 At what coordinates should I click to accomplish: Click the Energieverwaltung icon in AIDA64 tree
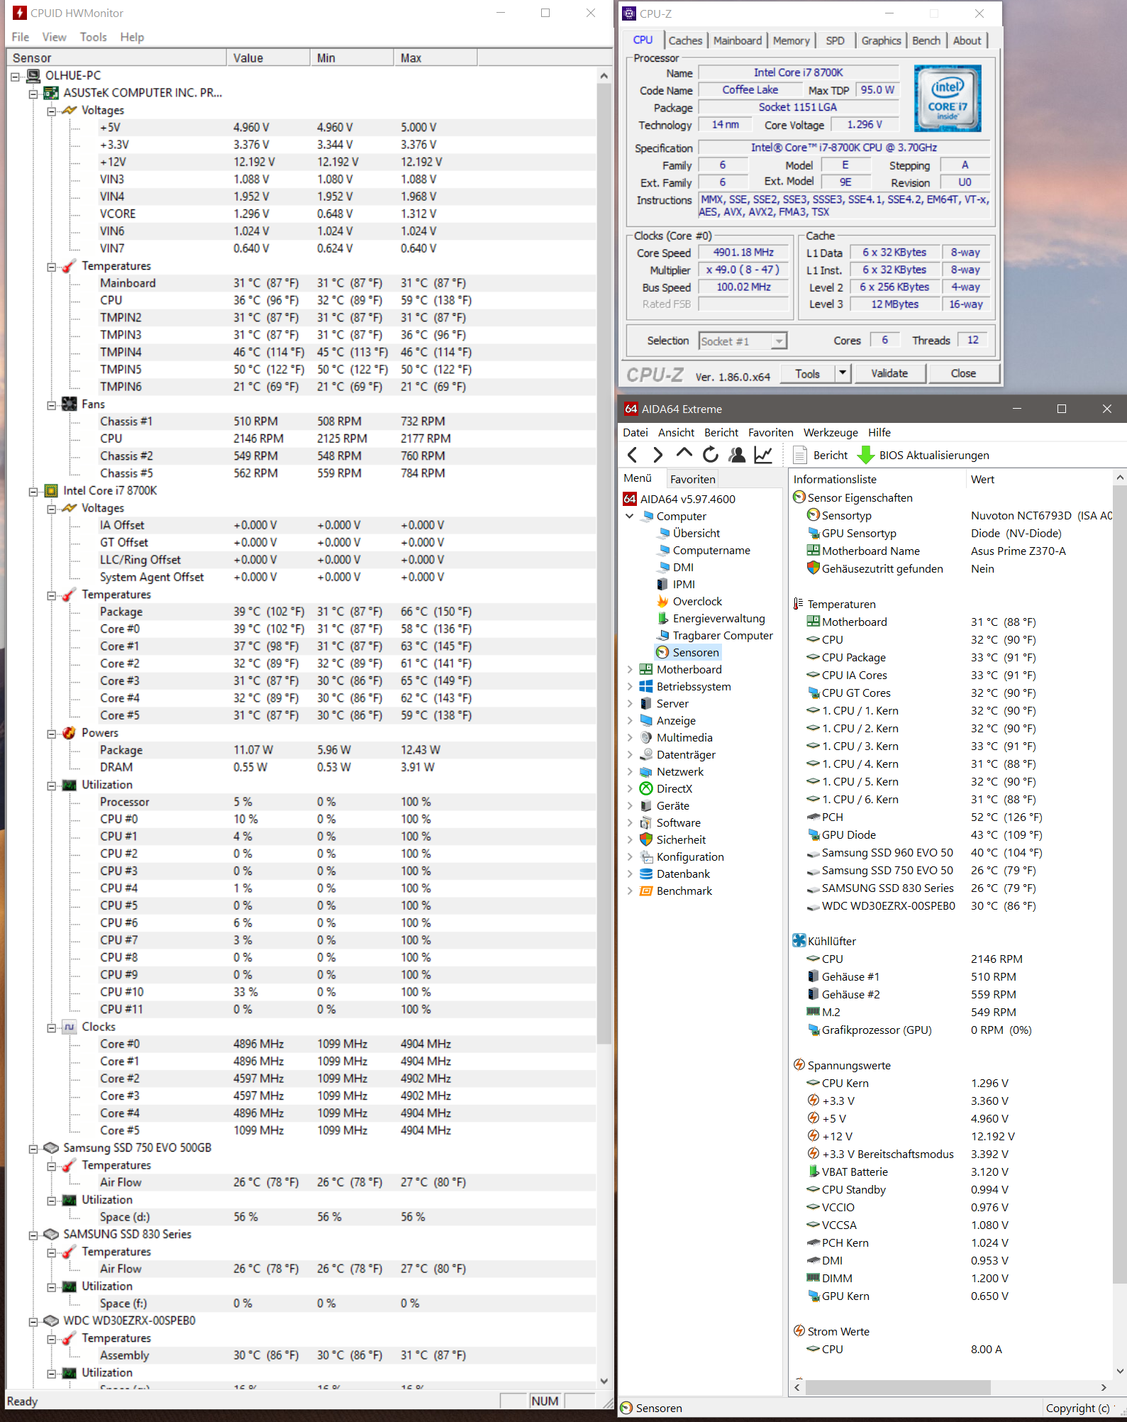(663, 618)
